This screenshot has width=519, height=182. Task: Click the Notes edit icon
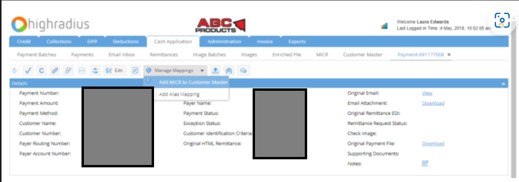point(425,163)
